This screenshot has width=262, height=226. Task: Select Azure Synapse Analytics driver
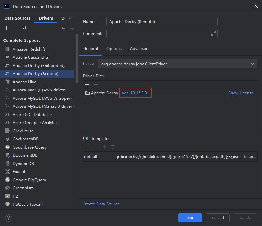pyautogui.click(x=37, y=122)
